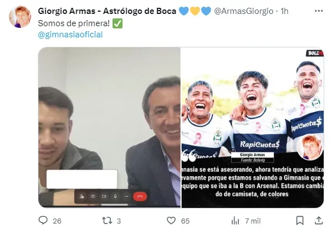Click the red hang up call button

click(x=140, y=196)
